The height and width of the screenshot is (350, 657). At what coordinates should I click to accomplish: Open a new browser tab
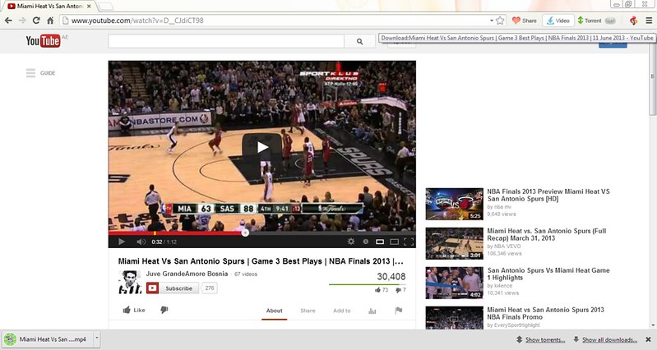coord(105,7)
